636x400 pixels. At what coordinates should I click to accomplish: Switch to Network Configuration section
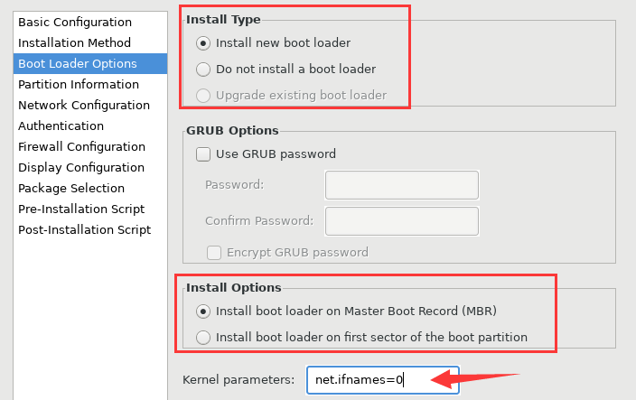tap(84, 105)
